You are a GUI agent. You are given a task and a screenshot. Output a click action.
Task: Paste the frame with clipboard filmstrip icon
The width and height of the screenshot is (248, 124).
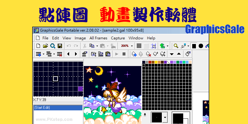point(108,54)
